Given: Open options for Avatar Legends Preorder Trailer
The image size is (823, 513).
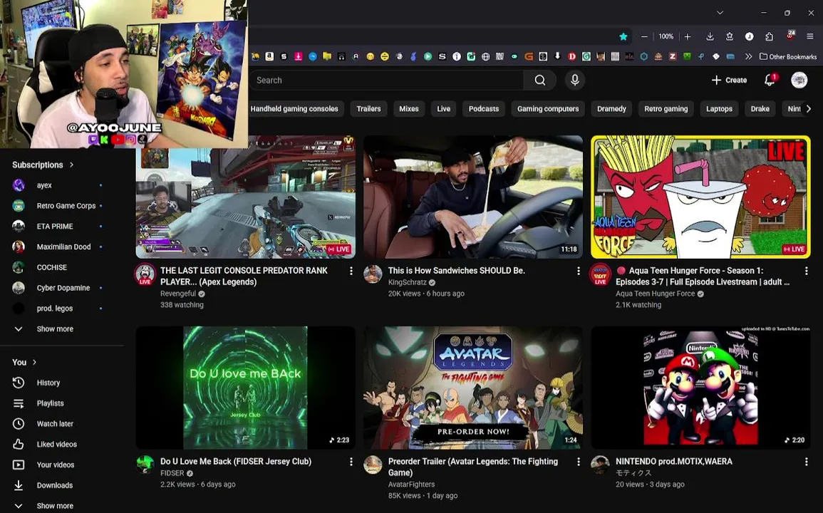Looking at the screenshot, I should point(578,461).
